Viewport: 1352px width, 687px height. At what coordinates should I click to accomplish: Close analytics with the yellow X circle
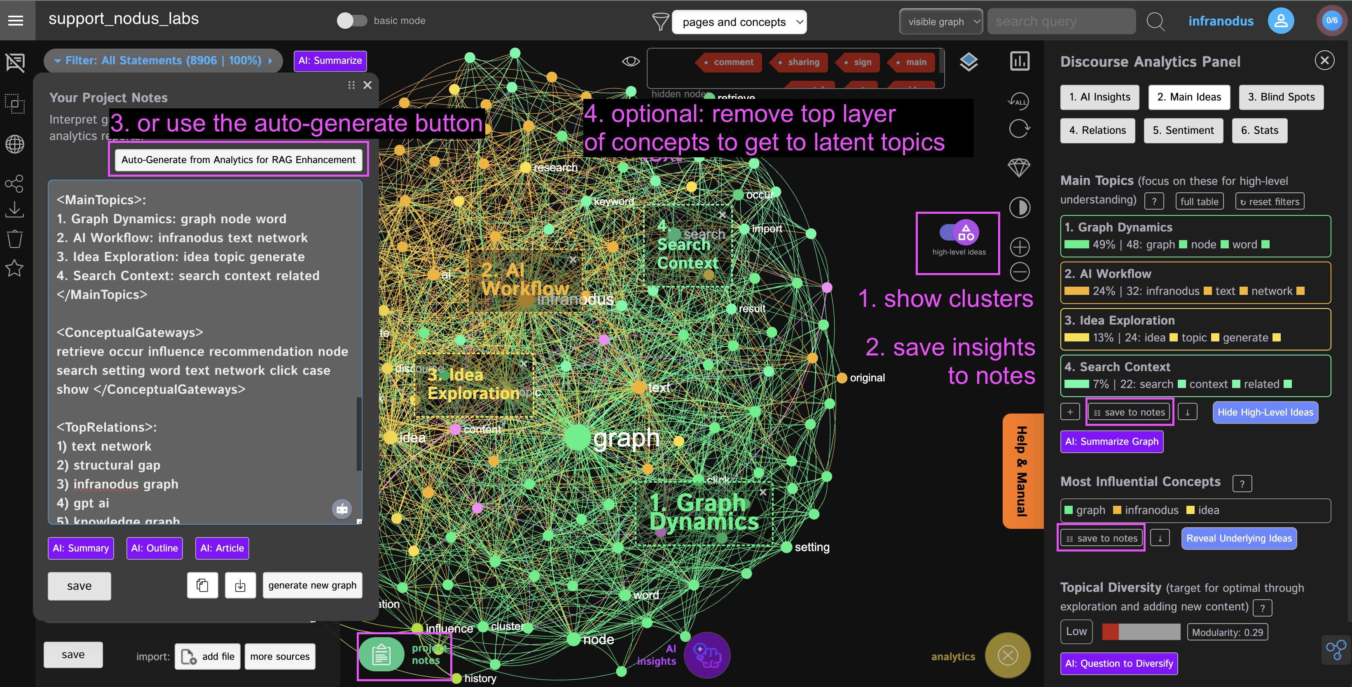click(x=1008, y=656)
